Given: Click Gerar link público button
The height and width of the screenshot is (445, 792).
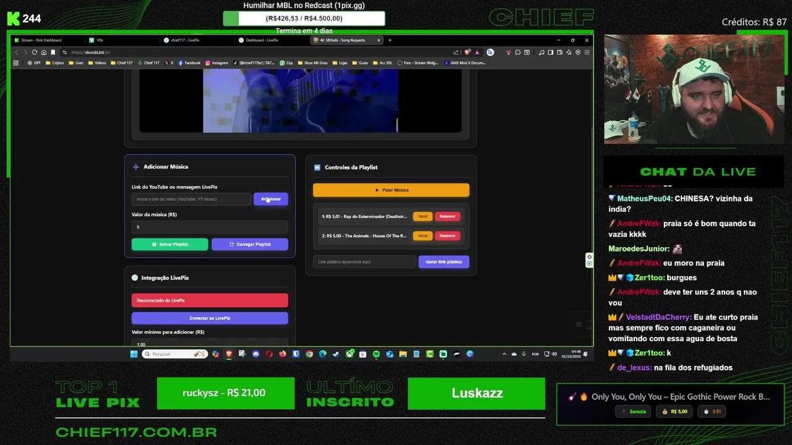Looking at the screenshot, I should tap(444, 261).
